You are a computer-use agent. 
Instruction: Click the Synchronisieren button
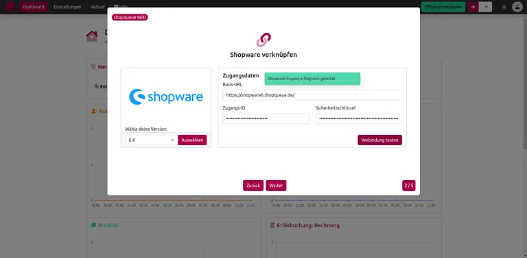click(x=443, y=7)
